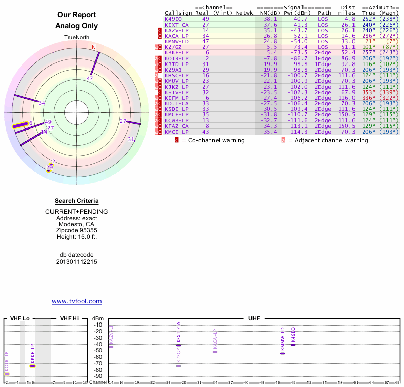404x387 pixels.
Task: Click the co-channel warning flag beside KACA-LP
Action: coord(160,36)
